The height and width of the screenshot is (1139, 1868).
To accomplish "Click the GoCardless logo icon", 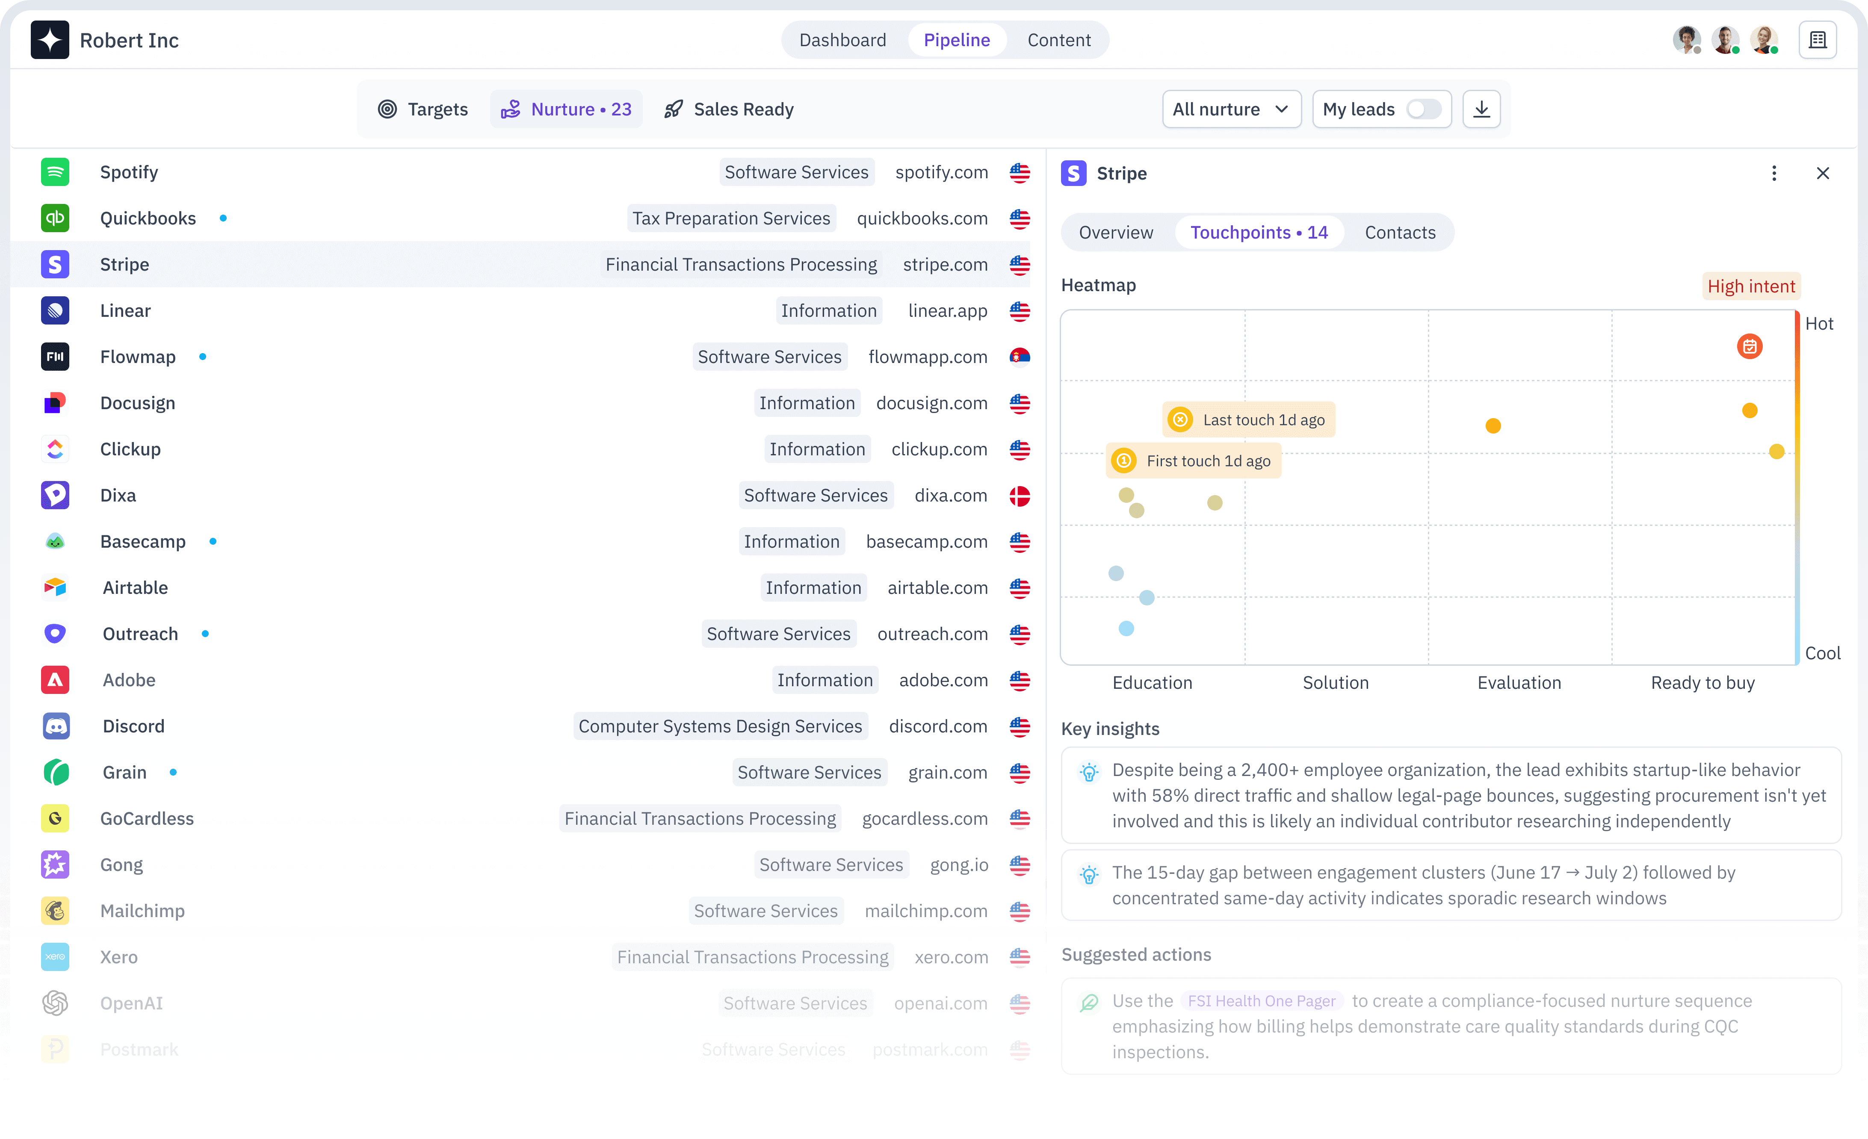I will 55,819.
